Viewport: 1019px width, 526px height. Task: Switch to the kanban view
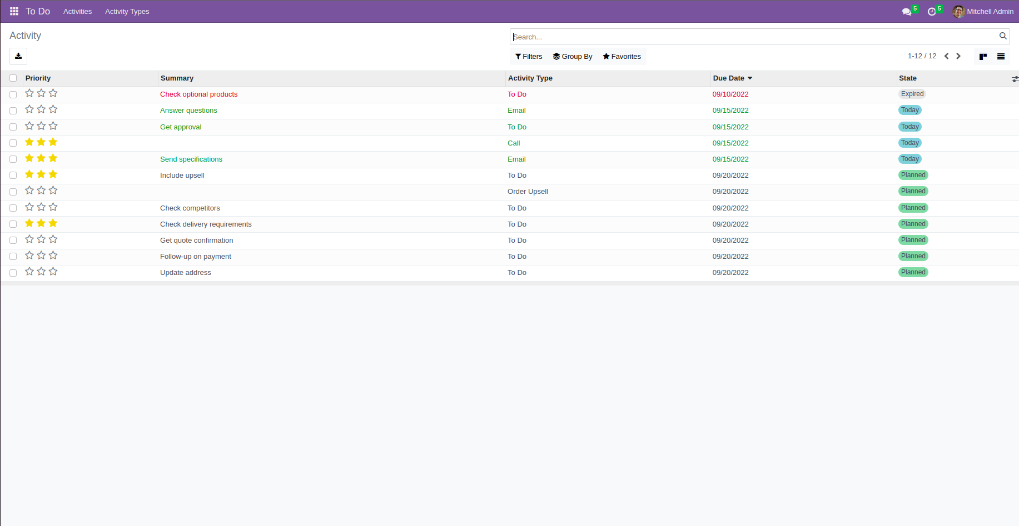coord(983,56)
